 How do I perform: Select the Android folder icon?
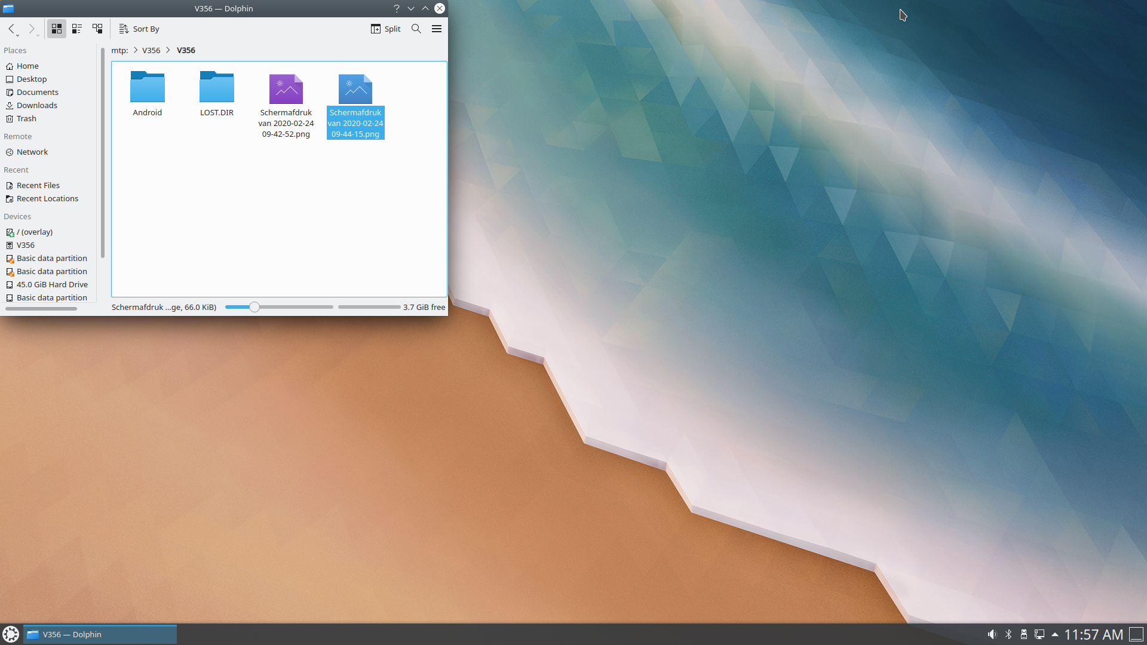coord(148,87)
